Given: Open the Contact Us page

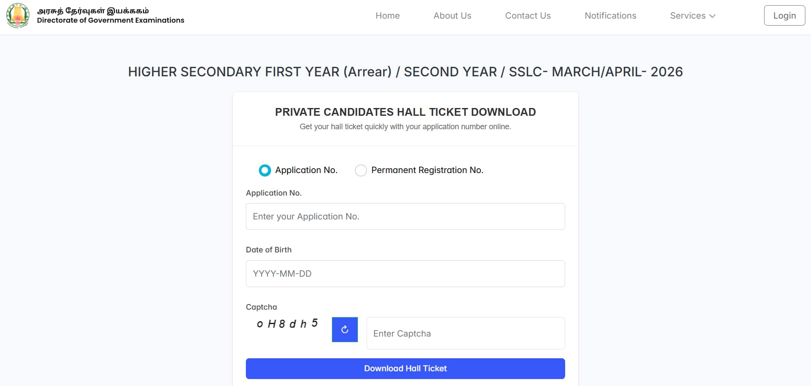Looking at the screenshot, I should coord(528,16).
